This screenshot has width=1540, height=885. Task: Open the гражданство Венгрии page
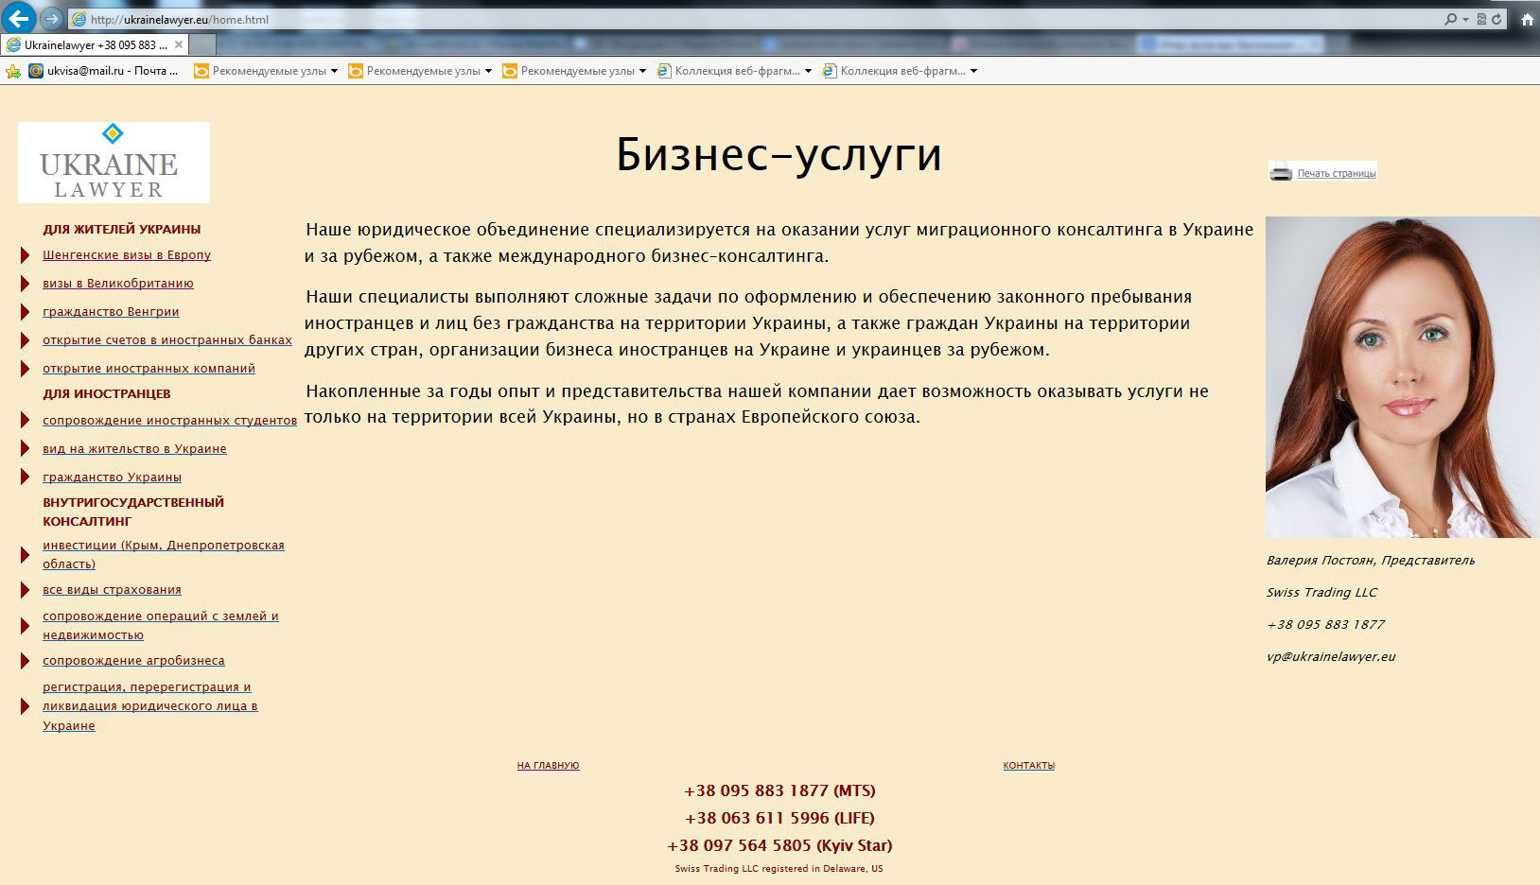pyautogui.click(x=109, y=311)
